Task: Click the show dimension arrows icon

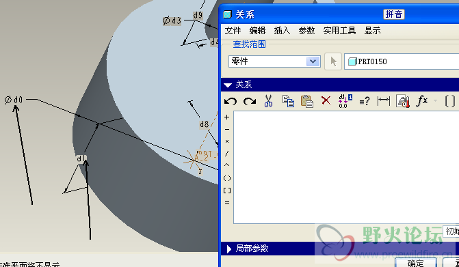Action: pyautogui.click(x=384, y=101)
